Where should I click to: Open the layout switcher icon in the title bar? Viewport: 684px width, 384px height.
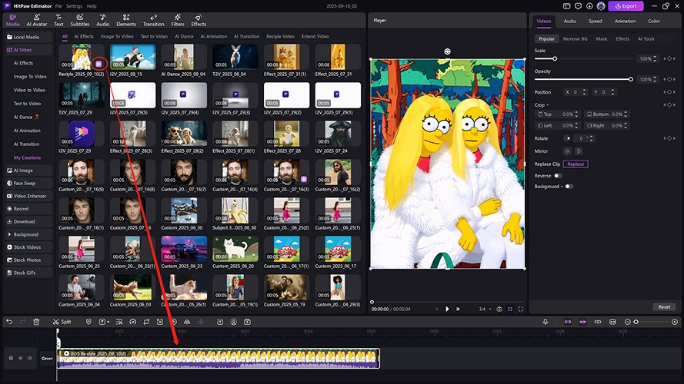click(566, 6)
